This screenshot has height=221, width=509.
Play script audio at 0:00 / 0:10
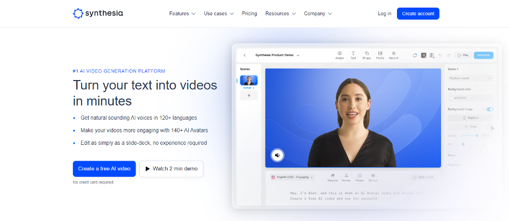click(x=423, y=177)
